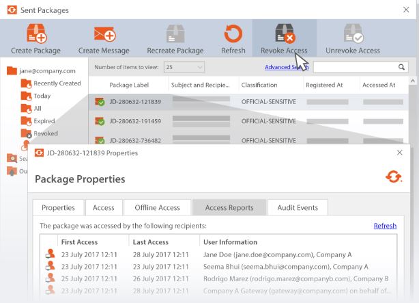Sort by Package Label column
This screenshot has width=419, height=303.
(129, 85)
